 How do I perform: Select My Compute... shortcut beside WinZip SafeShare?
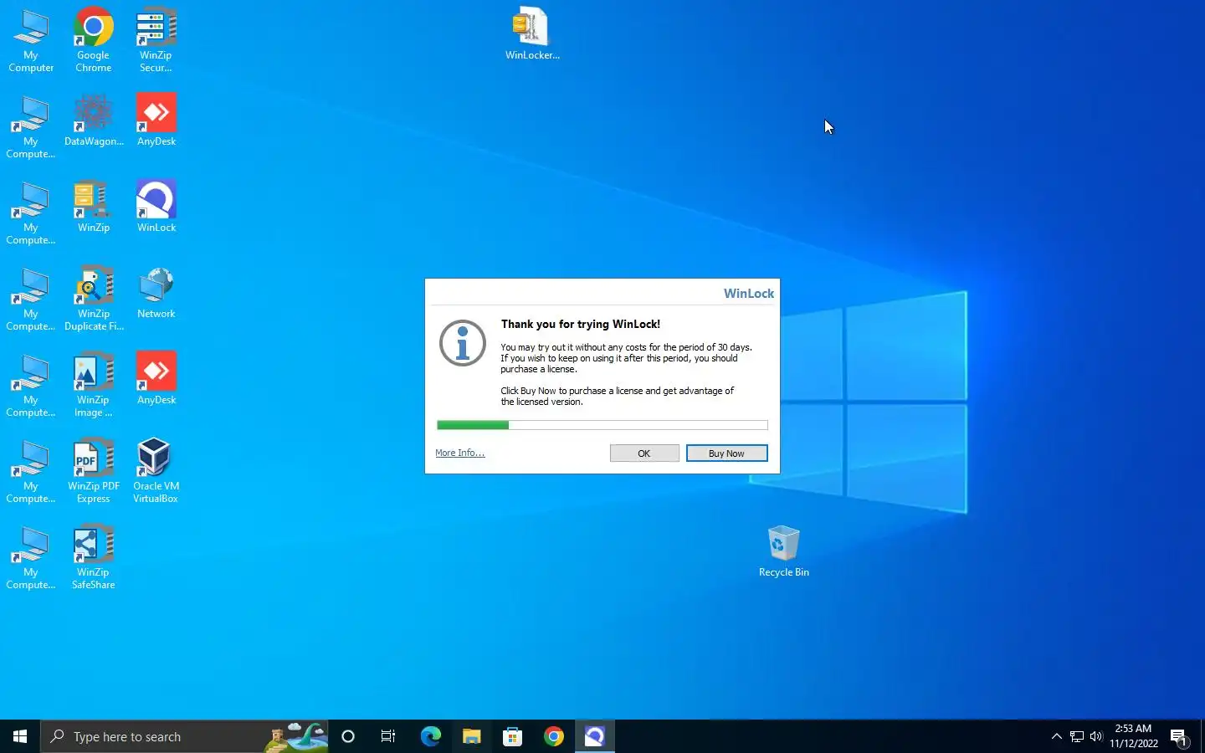tap(31, 558)
